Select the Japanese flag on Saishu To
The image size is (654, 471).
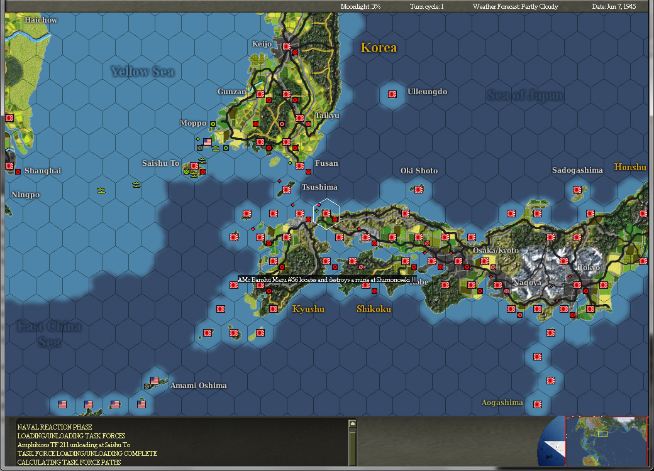(x=194, y=166)
